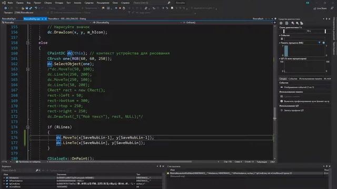Switch to the События diagnostics tab
The height and width of the screenshot is (189, 337).
[293, 79]
